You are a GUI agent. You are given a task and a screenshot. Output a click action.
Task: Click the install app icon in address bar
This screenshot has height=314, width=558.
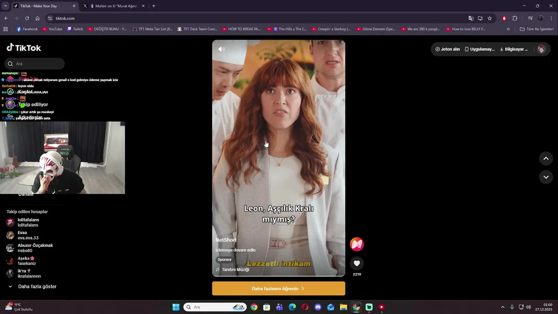(x=480, y=18)
